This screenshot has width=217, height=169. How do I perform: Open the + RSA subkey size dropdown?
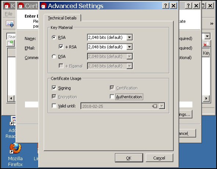pos(129,47)
